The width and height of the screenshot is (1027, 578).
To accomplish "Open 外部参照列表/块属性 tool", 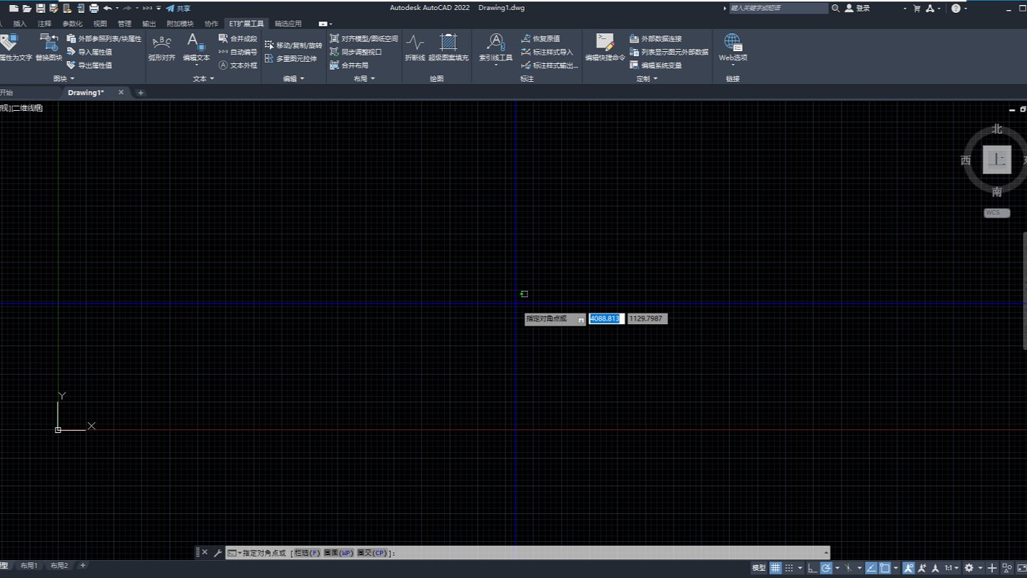I will (x=104, y=38).
